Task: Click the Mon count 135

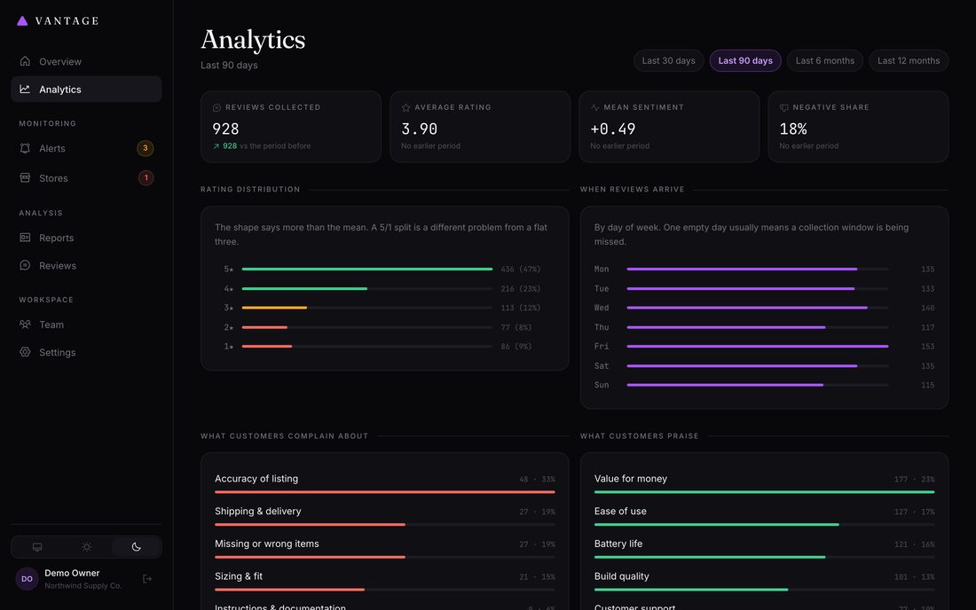Action: click(x=927, y=270)
